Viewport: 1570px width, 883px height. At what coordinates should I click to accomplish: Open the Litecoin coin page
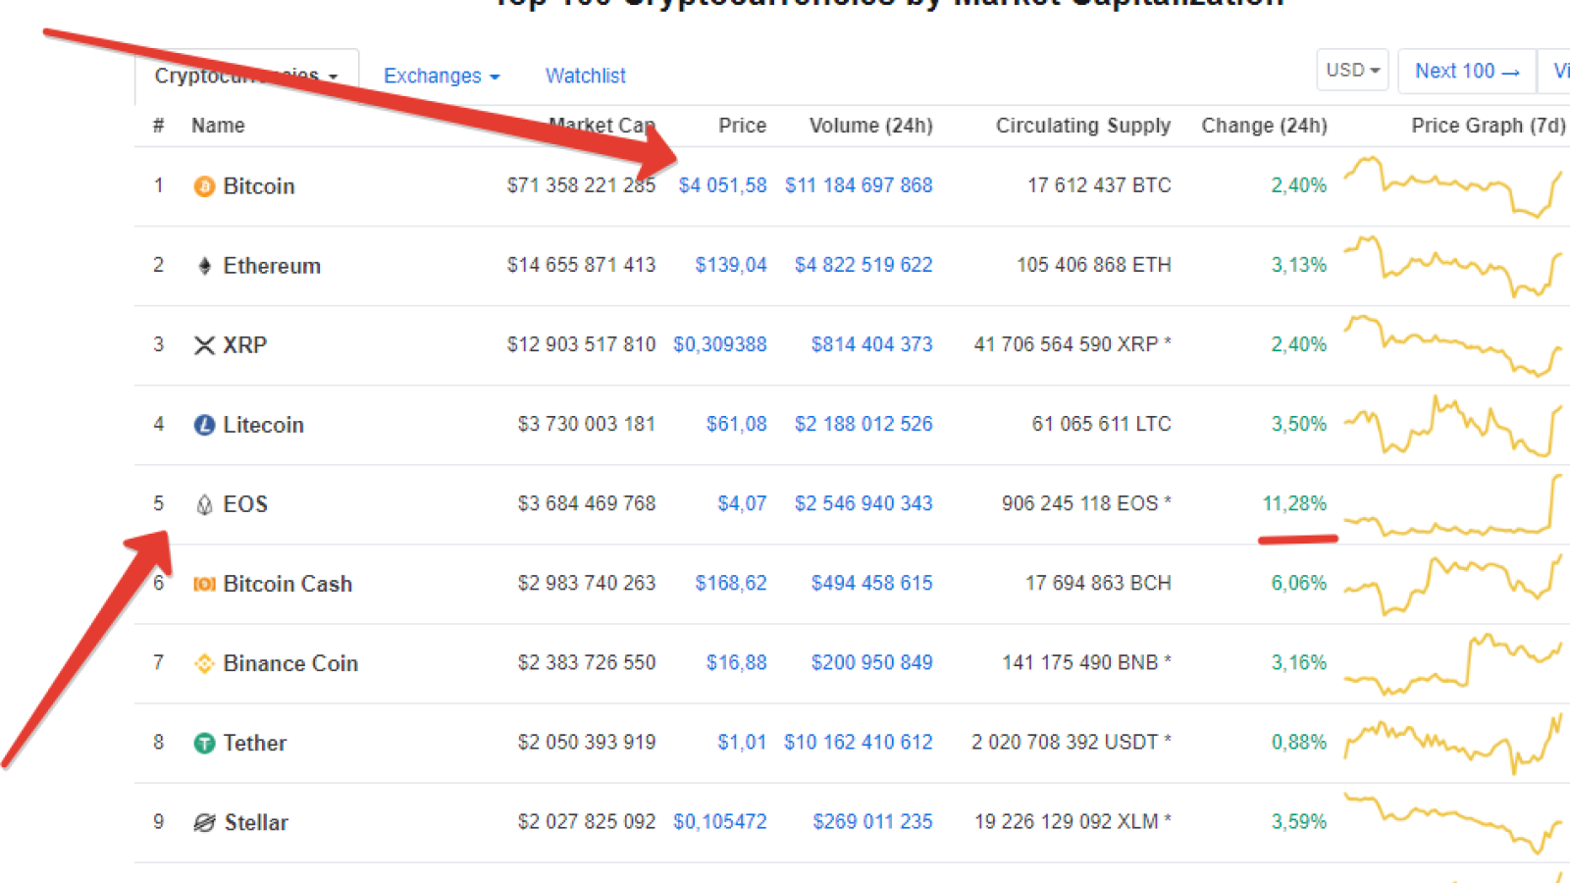click(x=263, y=425)
